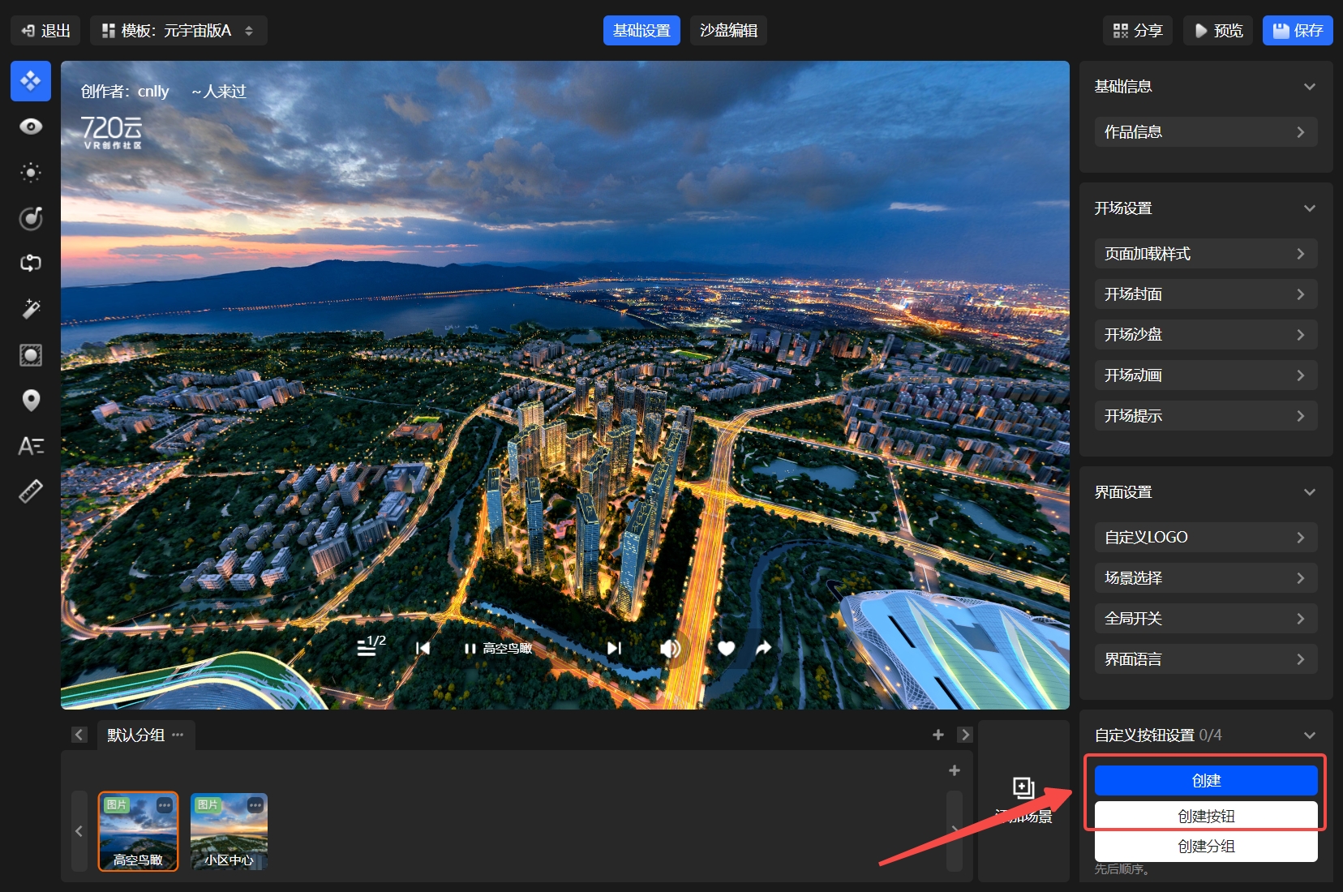This screenshot has width=1343, height=892.
Task: Collapse the 基础信息 section
Action: point(1309,87)
